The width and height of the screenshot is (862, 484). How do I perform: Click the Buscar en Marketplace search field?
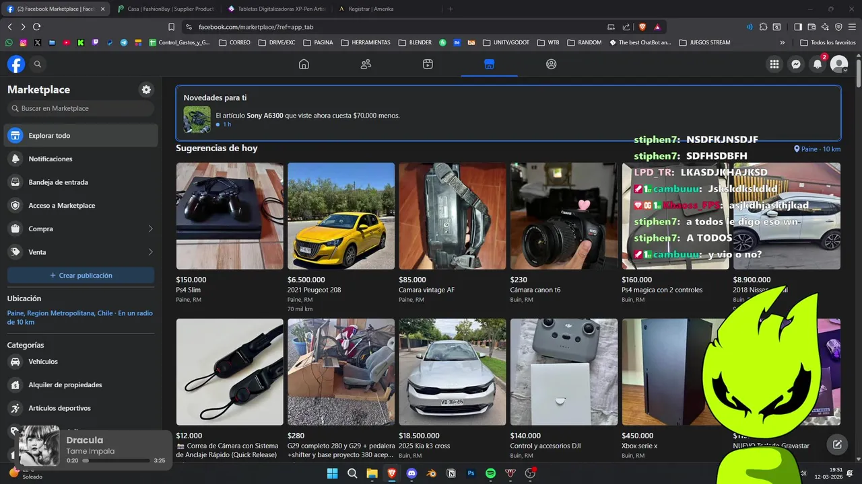(81, 108)
